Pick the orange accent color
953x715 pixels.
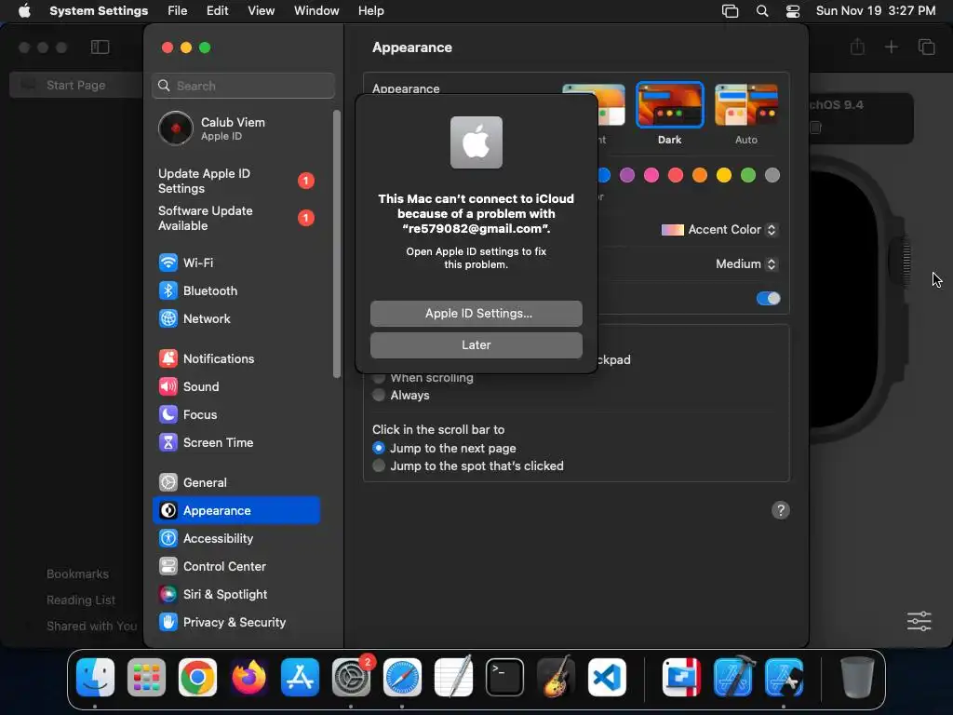(700, 176)
